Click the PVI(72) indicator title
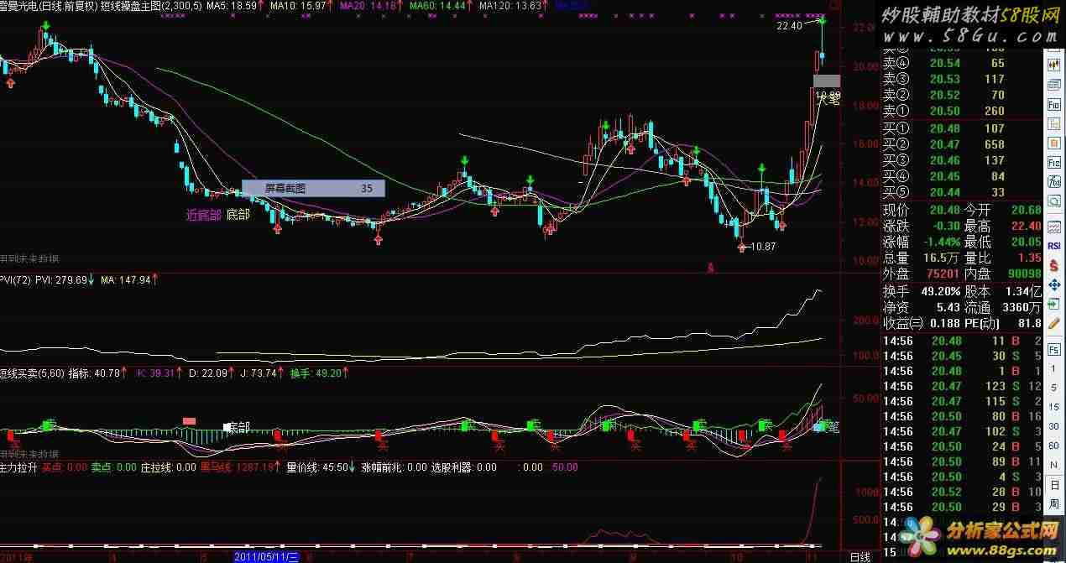Image resolution: width=1066 pixels, height=563 pixels. pos(15,280)
